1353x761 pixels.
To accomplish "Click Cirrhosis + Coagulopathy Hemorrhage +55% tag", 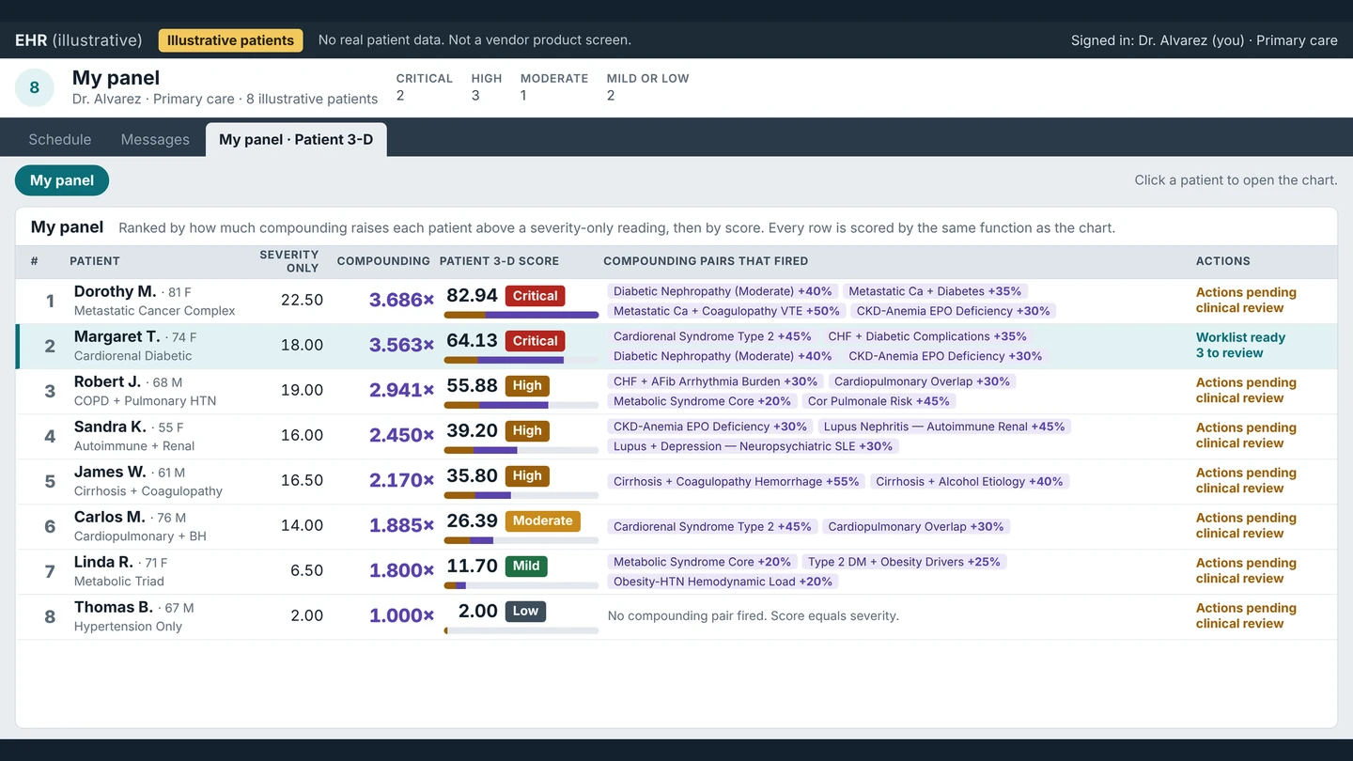I will [736, 481].
